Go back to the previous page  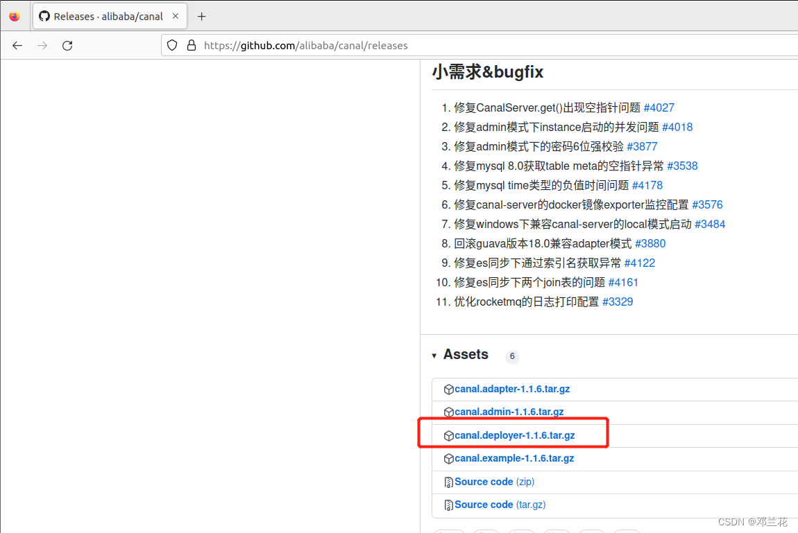point(17,46)
